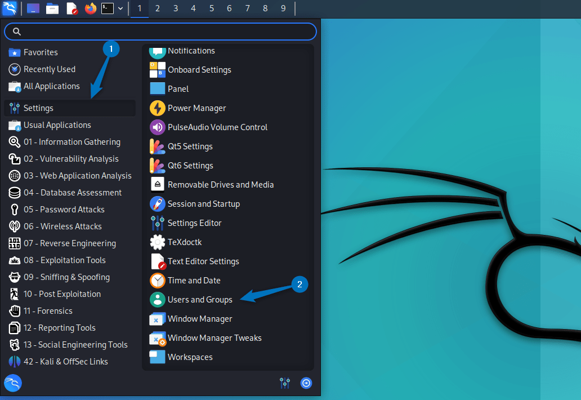Open Window Manager Tweaks
This screenshot has width=581, height=400.
coord(214,337)
